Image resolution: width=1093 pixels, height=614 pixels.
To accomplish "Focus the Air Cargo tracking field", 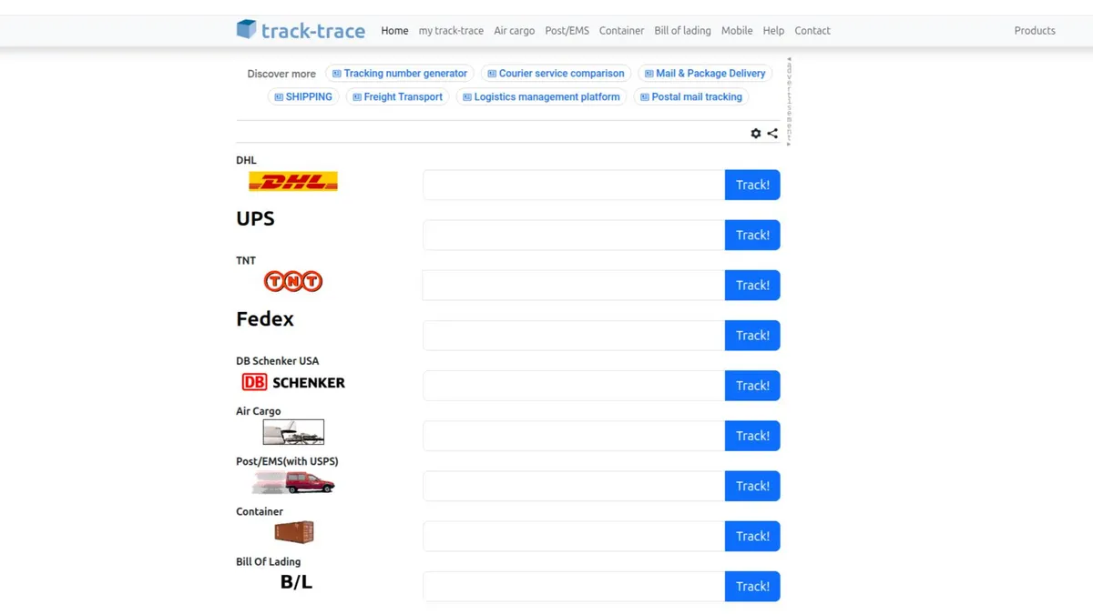I will [x=574, y=436].
